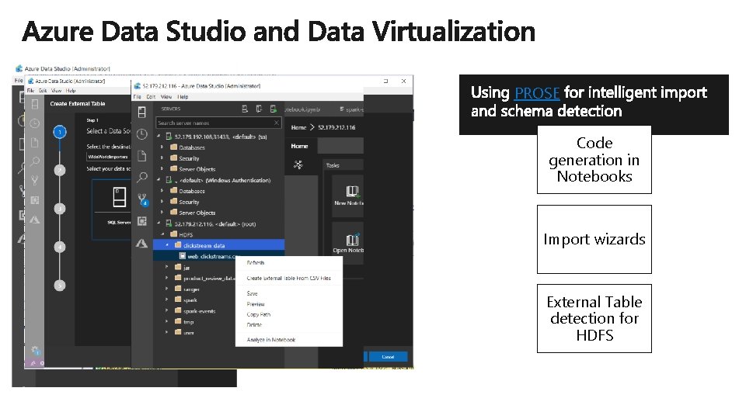Click the cluster graph icon under Home tab
746x419 pixels.
point(298,164)
